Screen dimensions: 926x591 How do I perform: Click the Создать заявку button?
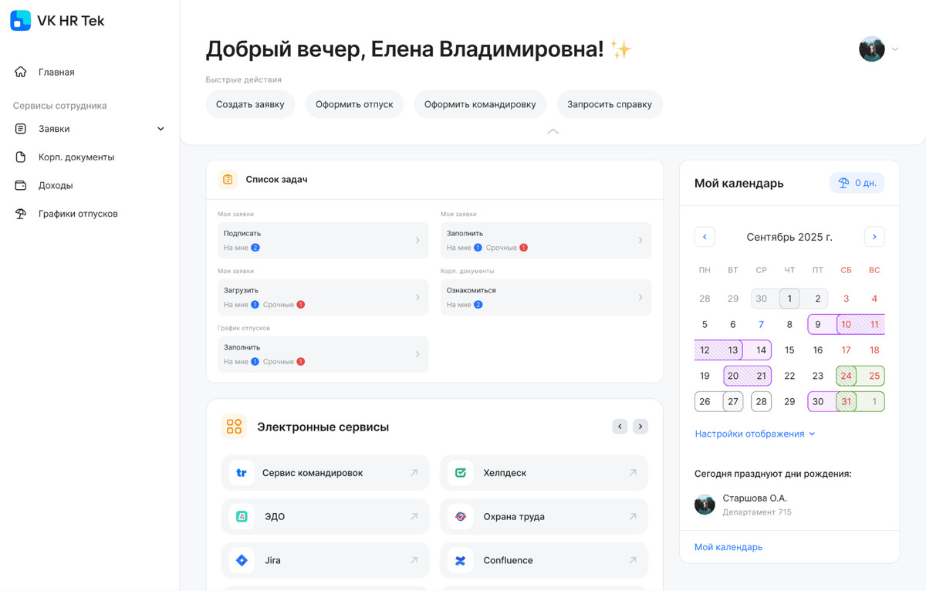250,104
